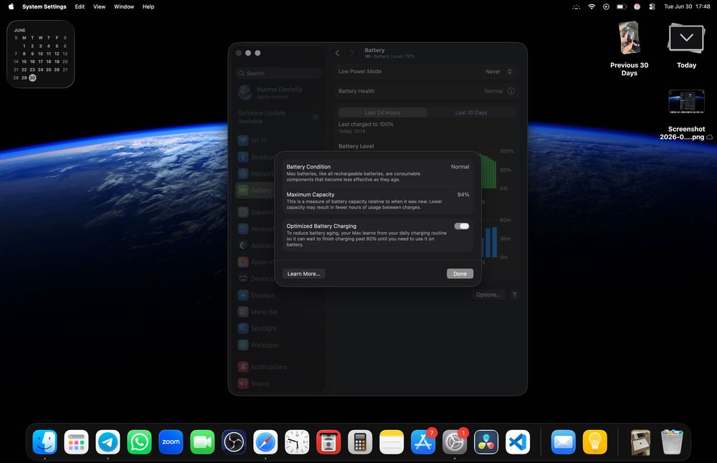Click the question mark help button
This screenshot has width=717, height=463.
pos(514,295)
